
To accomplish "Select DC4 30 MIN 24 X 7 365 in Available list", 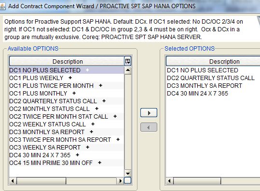I will 67,155.
